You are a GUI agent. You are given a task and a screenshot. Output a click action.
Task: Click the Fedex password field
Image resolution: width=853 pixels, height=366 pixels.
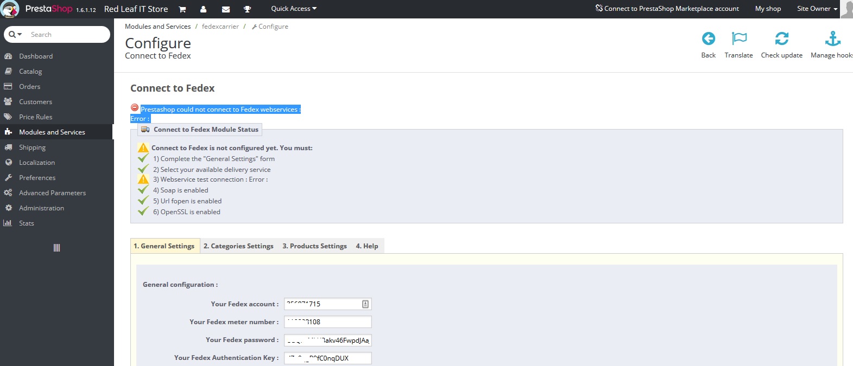coord(328,341)
